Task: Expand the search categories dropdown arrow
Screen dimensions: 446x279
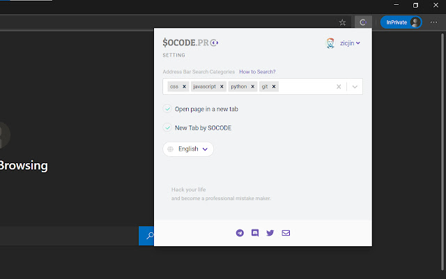Action: (x=355, y=86)
